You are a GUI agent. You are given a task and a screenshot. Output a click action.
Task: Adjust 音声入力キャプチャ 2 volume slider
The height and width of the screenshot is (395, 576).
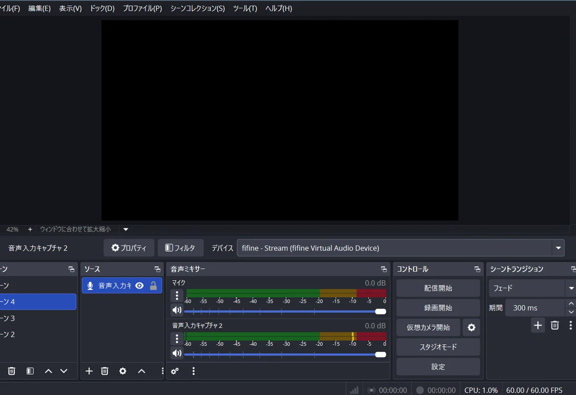[285, 355]
